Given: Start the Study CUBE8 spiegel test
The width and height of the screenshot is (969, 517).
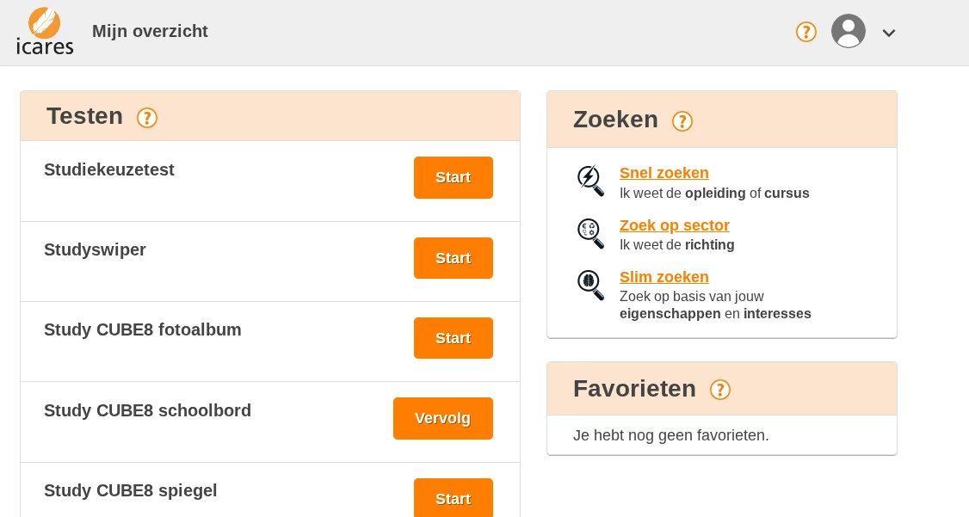Looking at the screenshot, I should point(454,498).
